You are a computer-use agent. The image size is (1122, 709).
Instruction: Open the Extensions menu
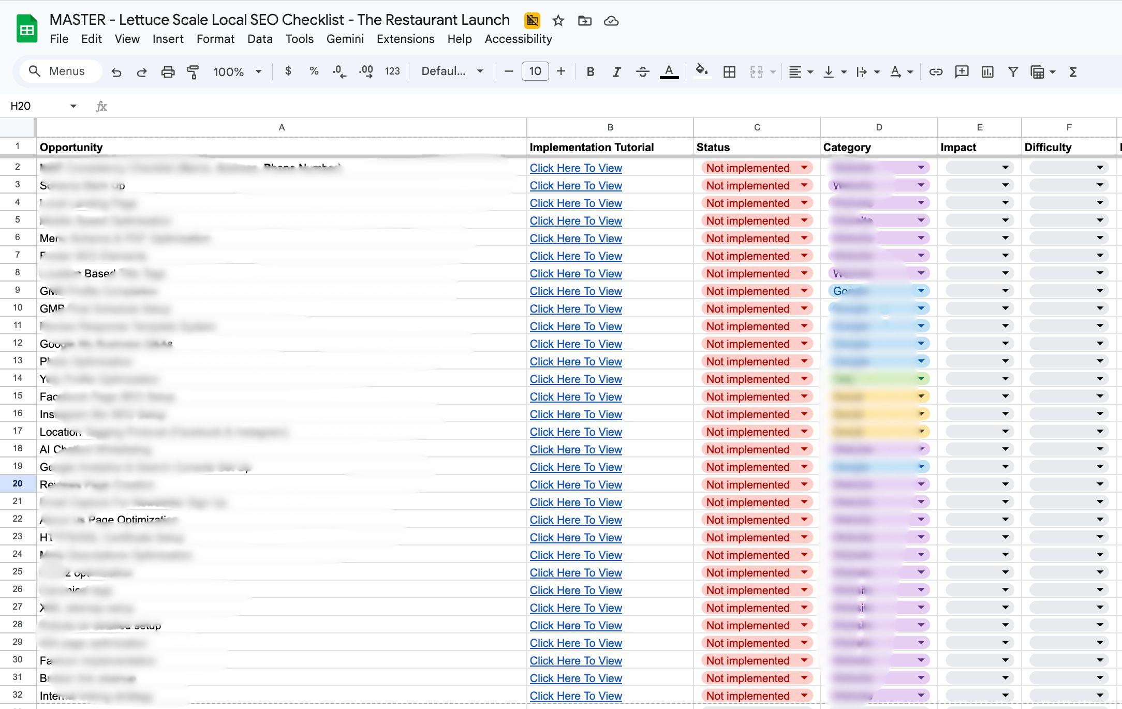point(405,39)
